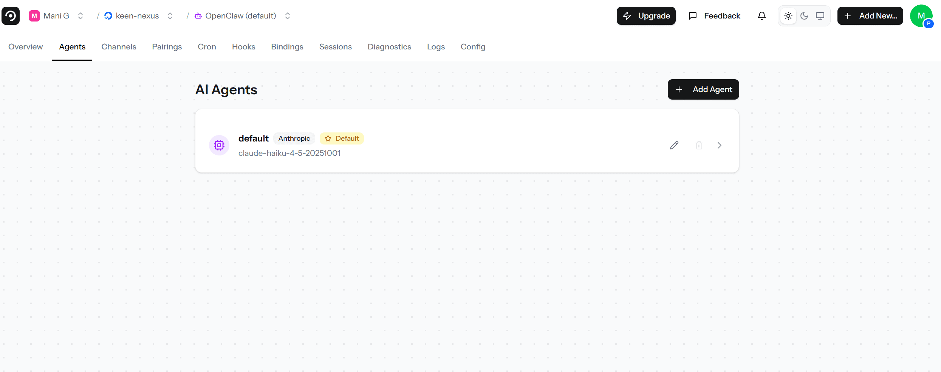Click the Add Agent button
The height and width of the screenshot is (372, 941).
click(703, 89)
